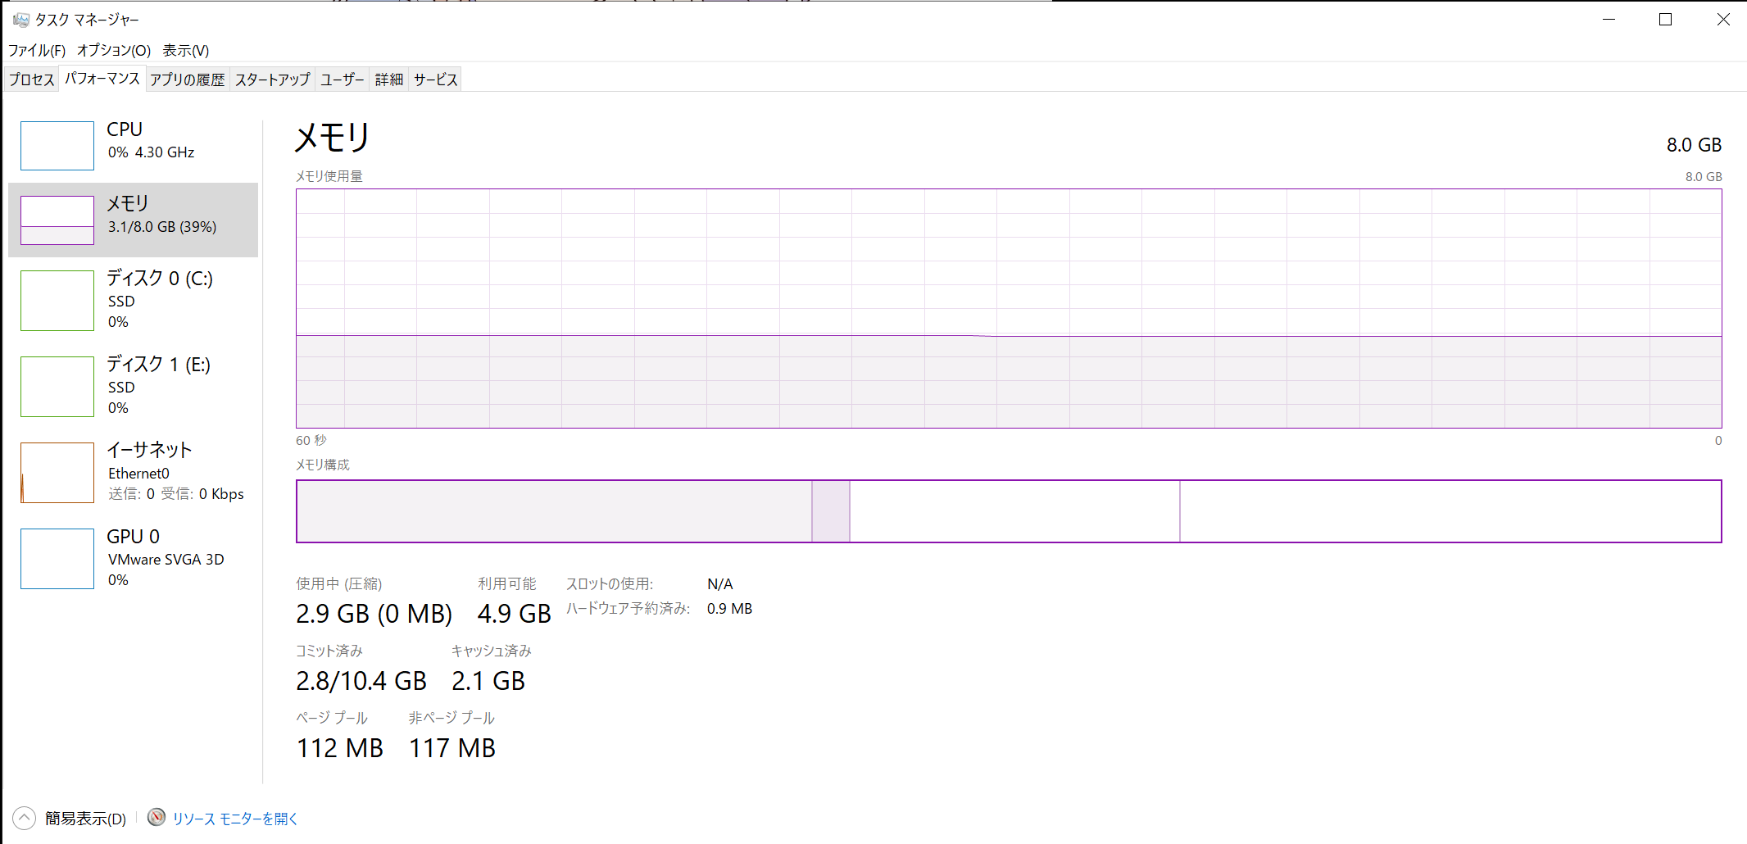Open the オプション(O) menu
This screenshot has width=1747, height=844.
tap(114, 51)
